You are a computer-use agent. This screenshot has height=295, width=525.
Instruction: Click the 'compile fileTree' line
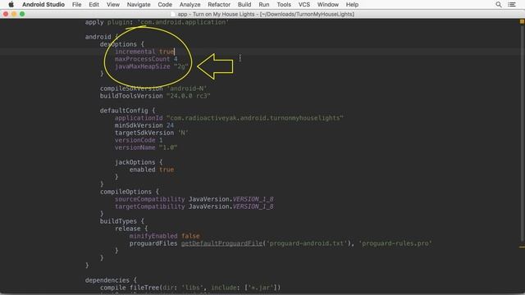click(x=190, y=288)
